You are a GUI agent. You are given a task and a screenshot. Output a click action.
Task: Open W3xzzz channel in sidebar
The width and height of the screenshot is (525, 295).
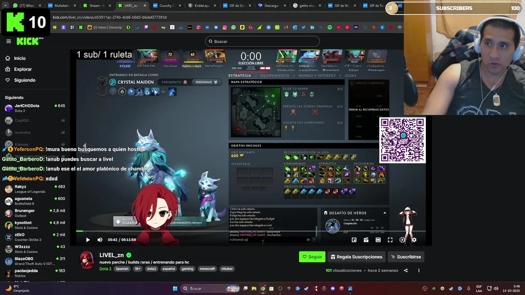[35, 249]
